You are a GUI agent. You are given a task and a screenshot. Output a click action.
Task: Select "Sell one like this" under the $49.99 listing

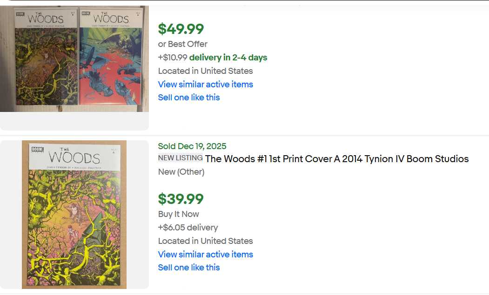click(188, 98)
